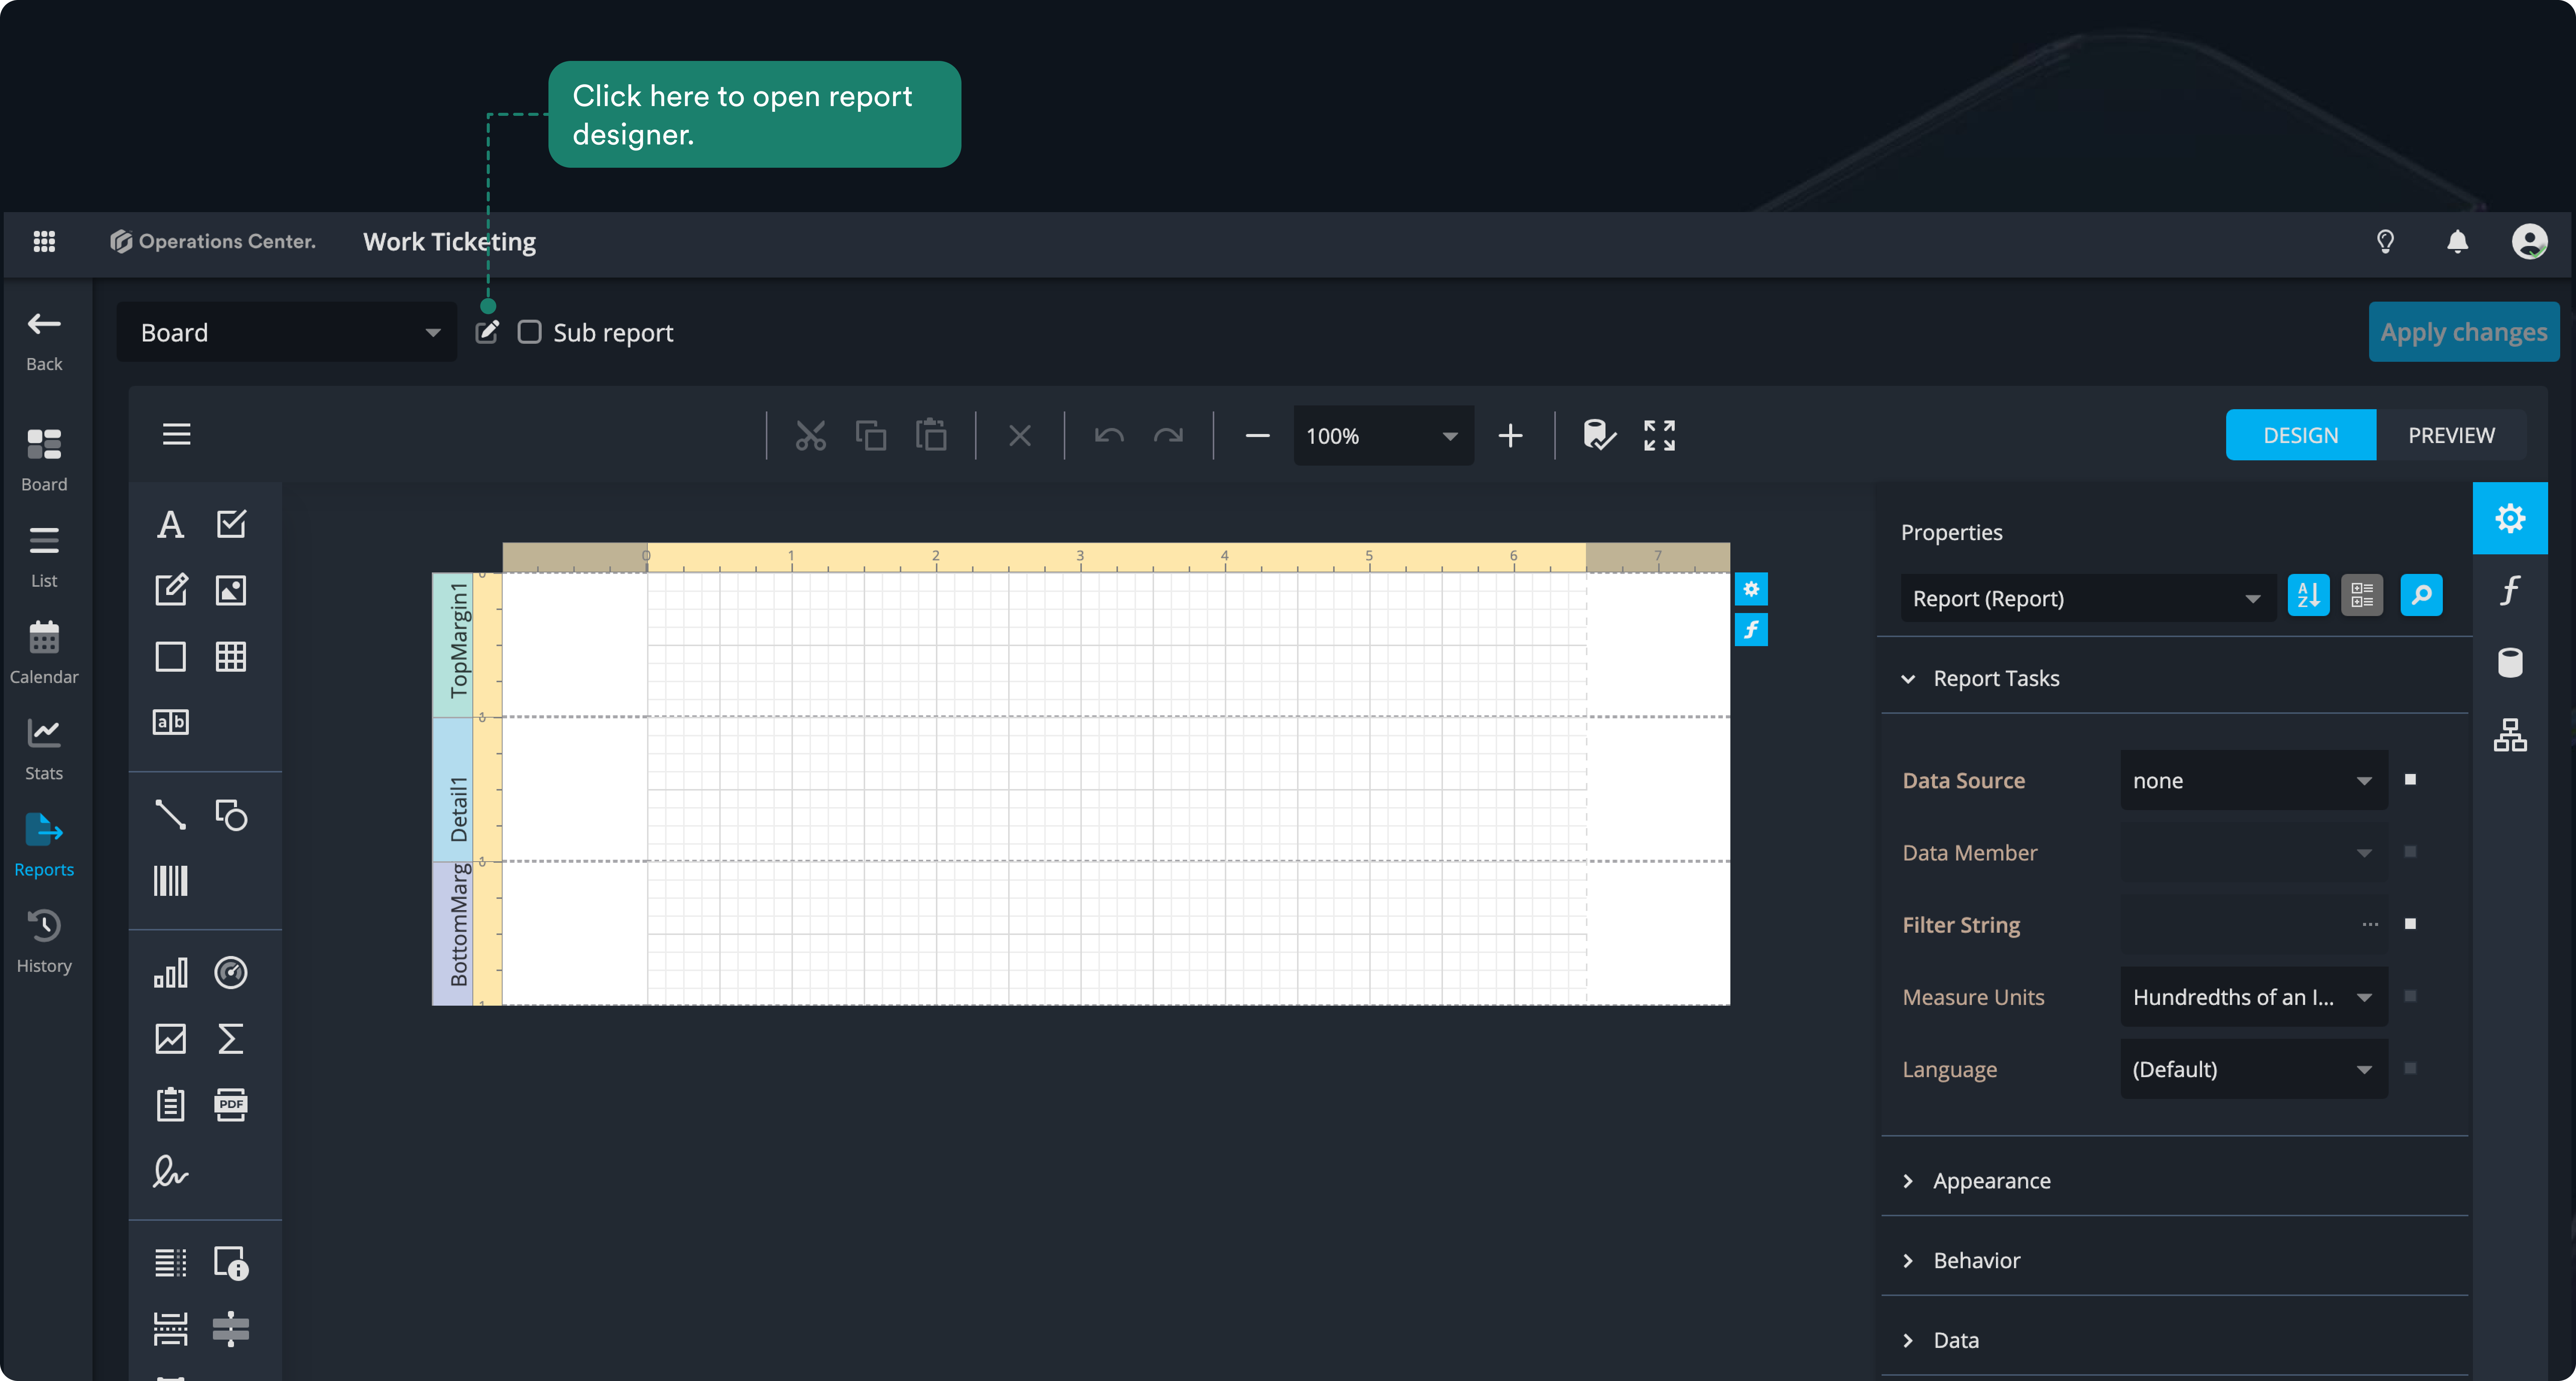Switch to the PREVIEW tab
This screenshot has width=2576, height=1381.
point(2451,435)
